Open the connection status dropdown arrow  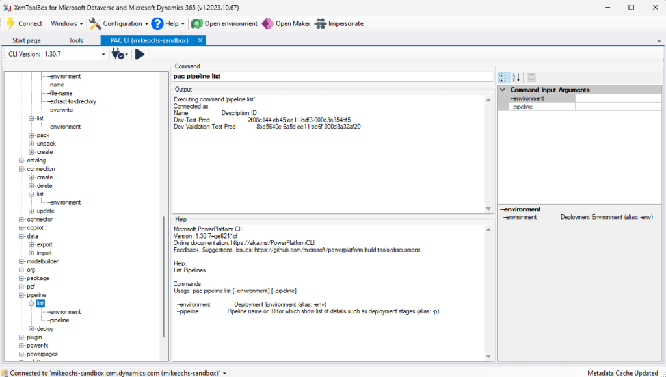click(x=224, y=374)
